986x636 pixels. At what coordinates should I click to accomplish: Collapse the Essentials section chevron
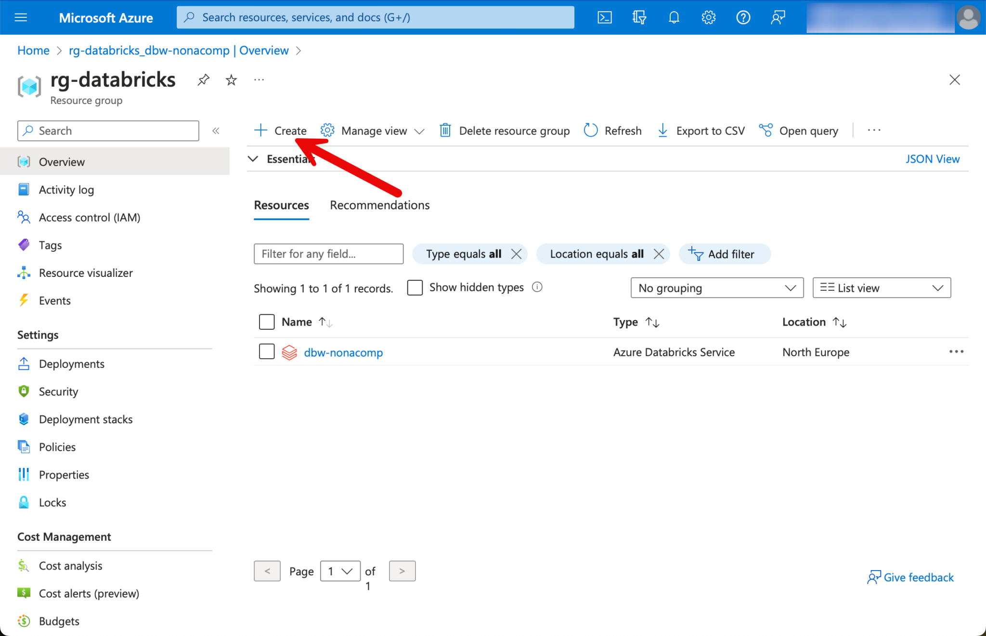[253, 159]
